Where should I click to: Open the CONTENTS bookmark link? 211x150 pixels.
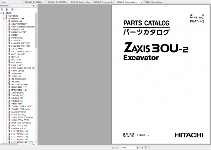coord(13,16)
